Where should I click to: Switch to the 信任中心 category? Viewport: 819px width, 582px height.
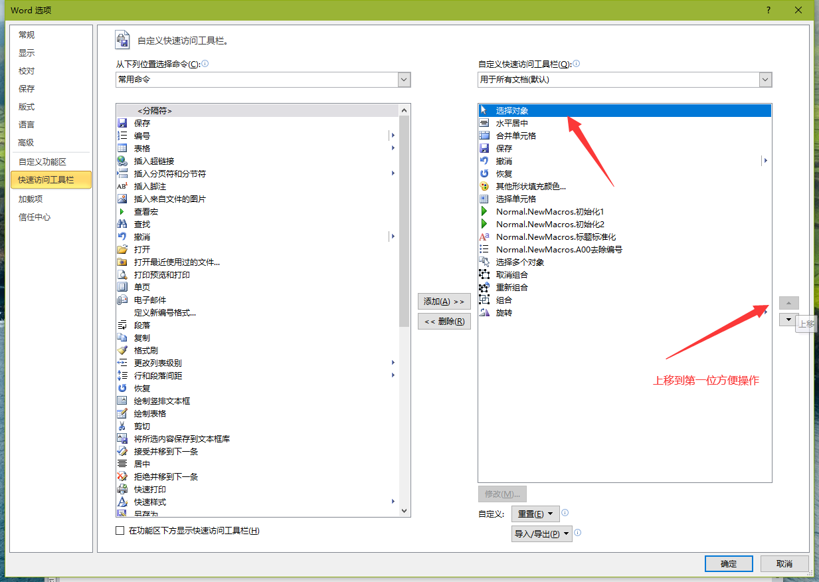tap(51, 217)
